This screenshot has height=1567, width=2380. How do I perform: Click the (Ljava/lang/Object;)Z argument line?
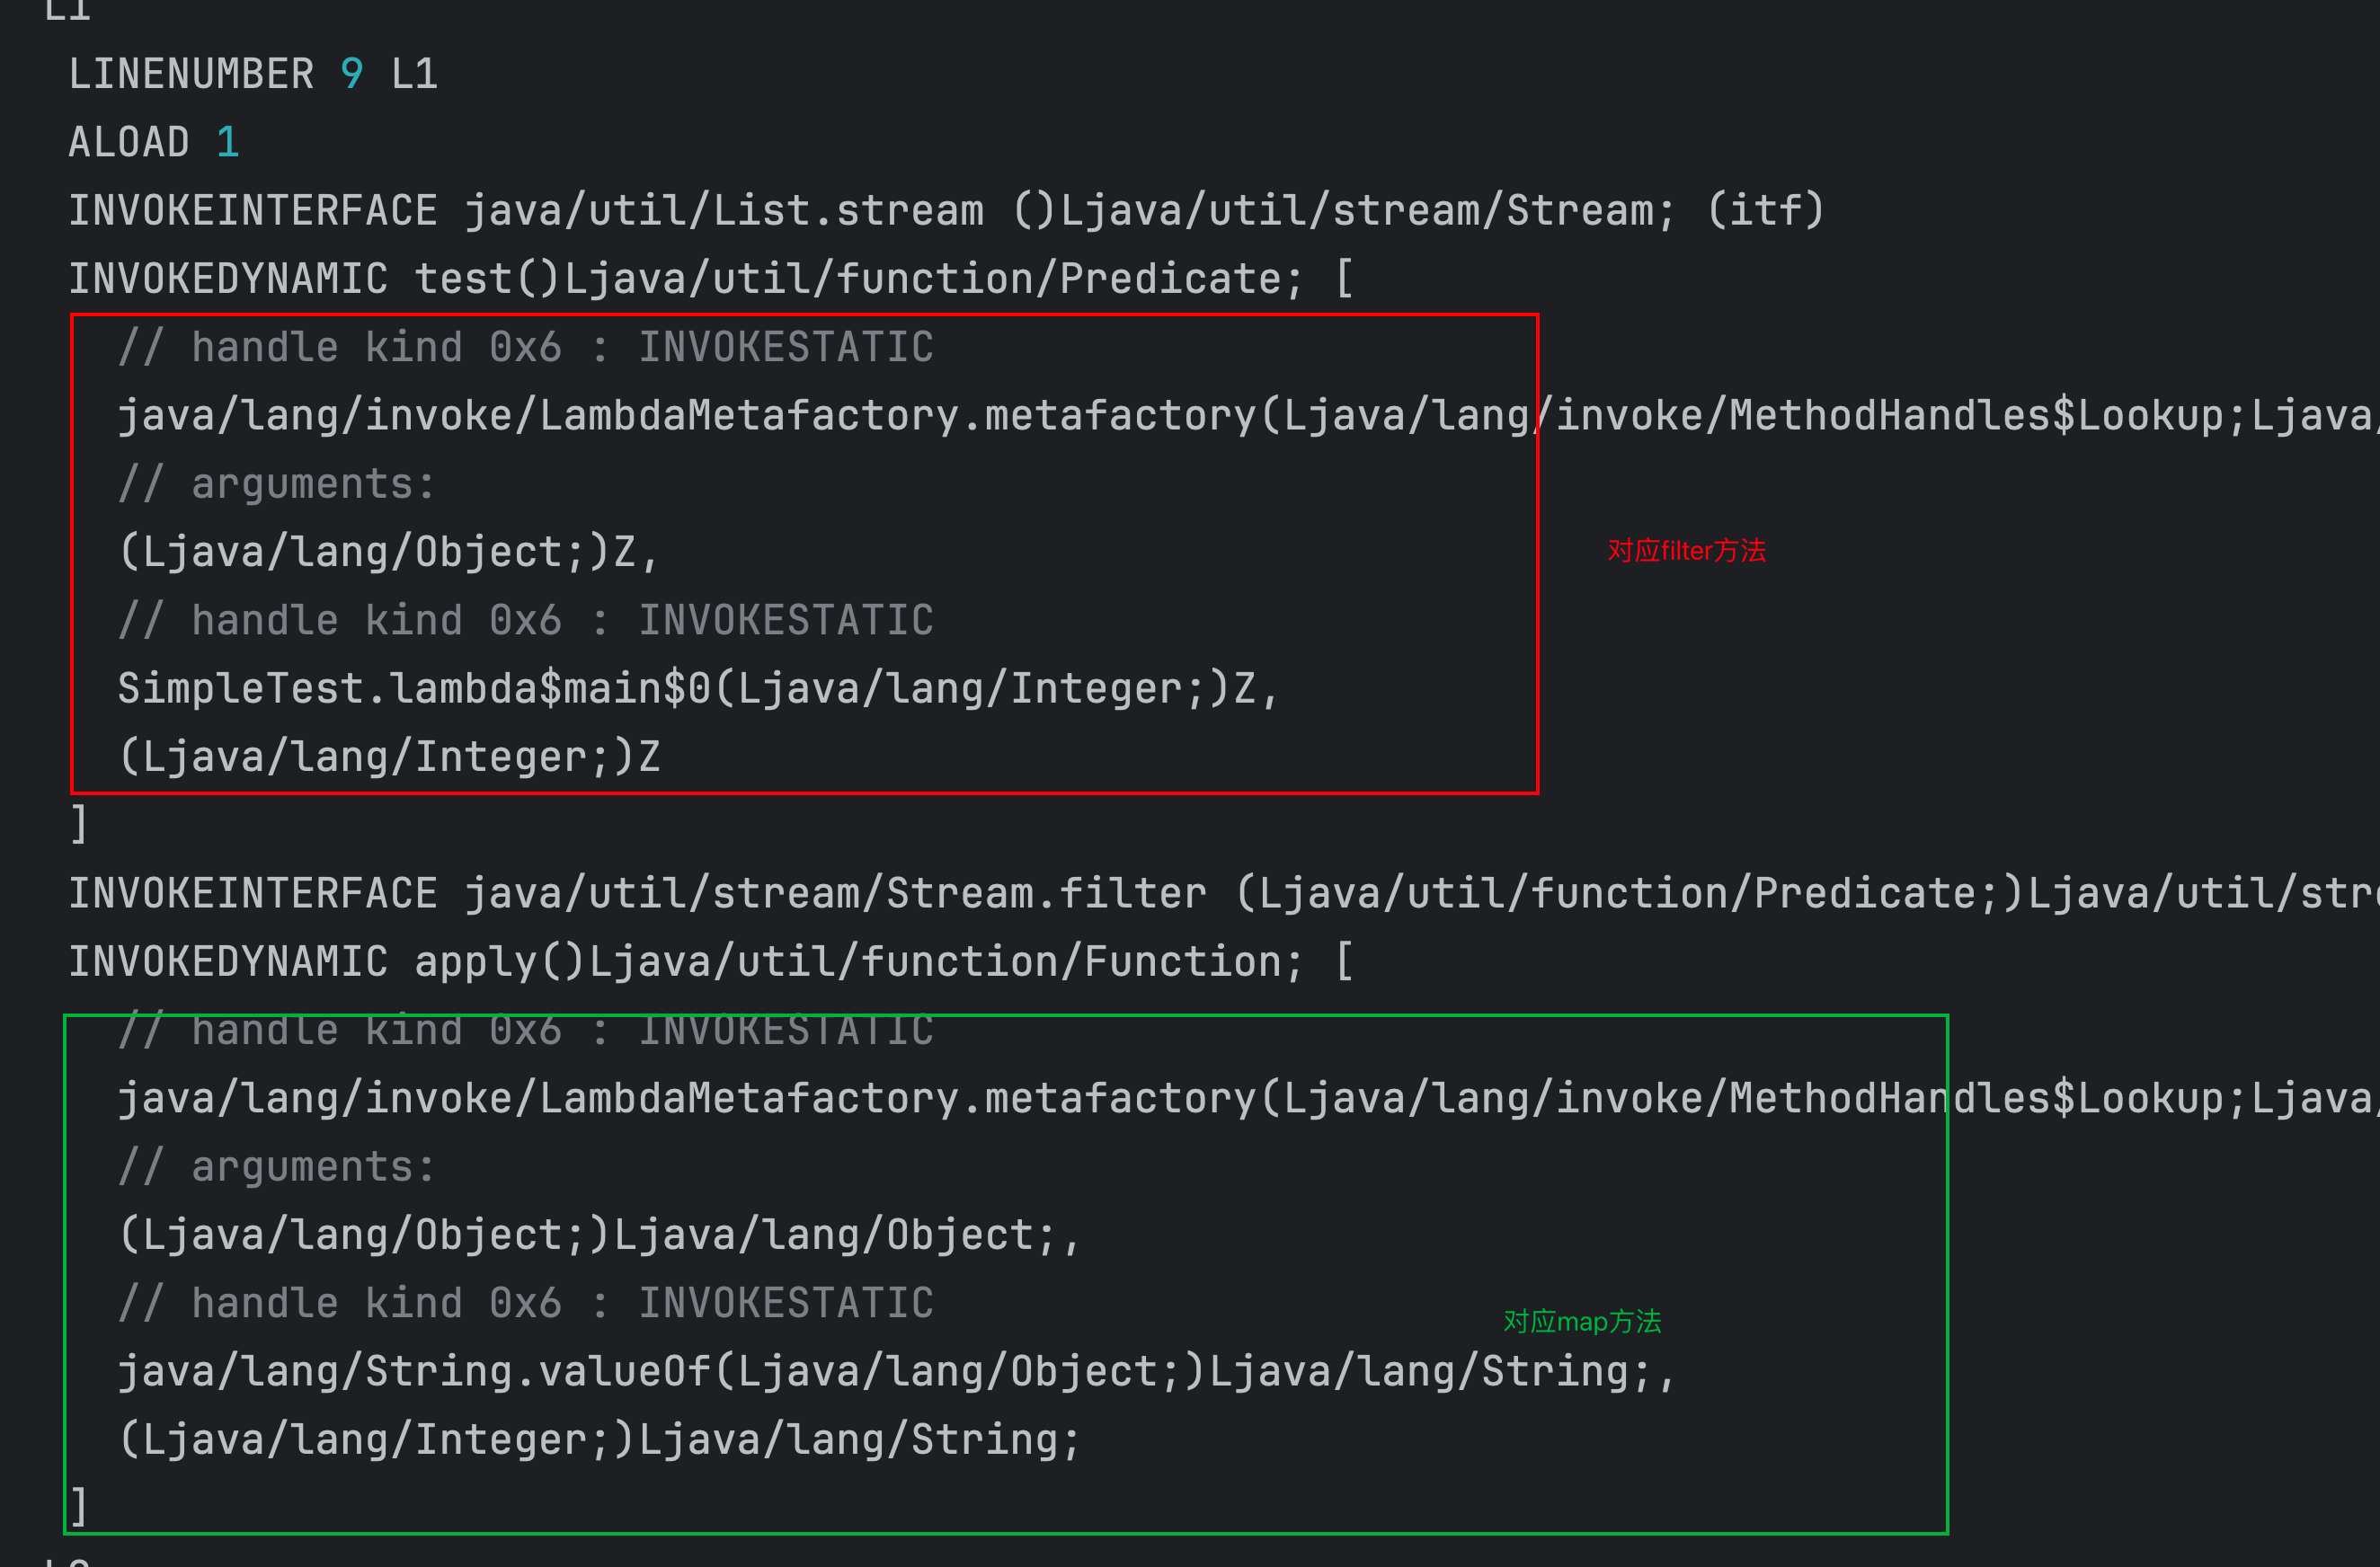(x=388, y=552)
